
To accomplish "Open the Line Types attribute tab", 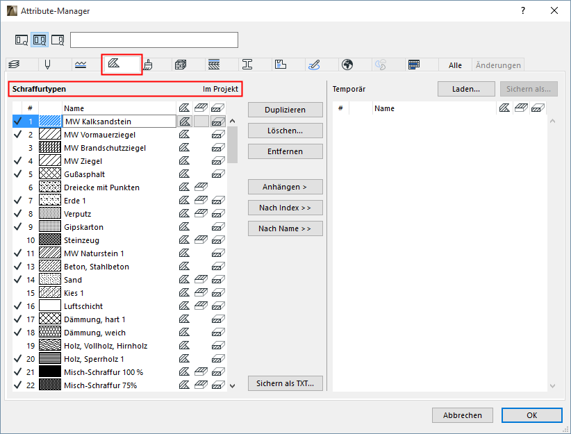I will [81, 65].
